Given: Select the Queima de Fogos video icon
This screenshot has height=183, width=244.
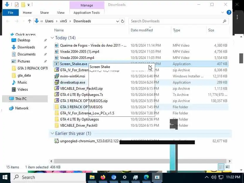Looking at the screenshot, I should 57,45.
